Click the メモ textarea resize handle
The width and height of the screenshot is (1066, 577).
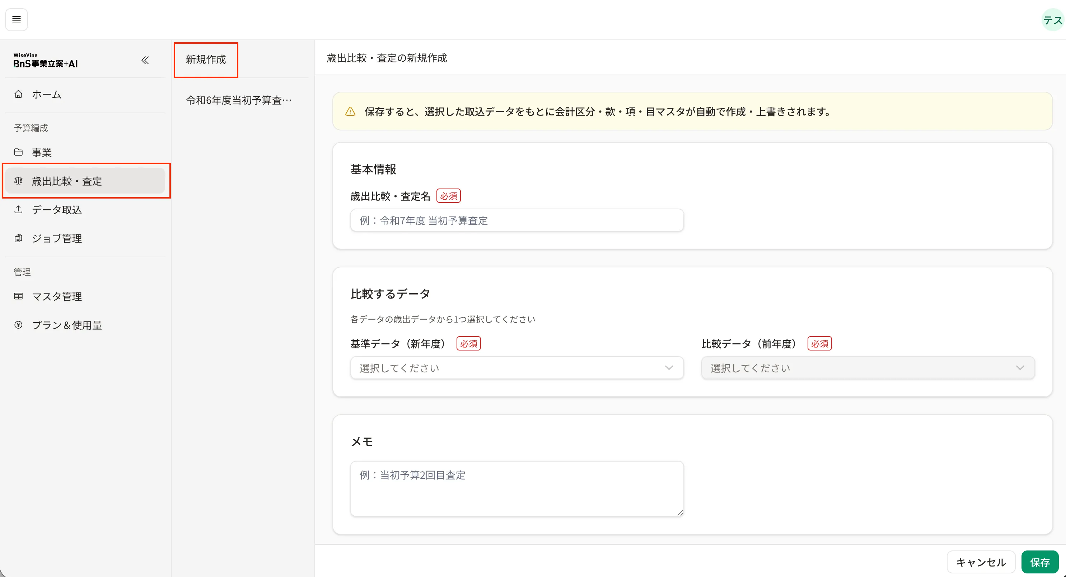[x=679, y=512]
